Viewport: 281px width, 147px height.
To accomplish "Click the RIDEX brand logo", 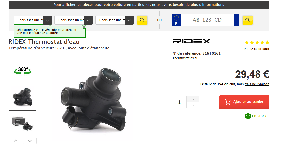I will pyautogui.click(x=191, y=41).
